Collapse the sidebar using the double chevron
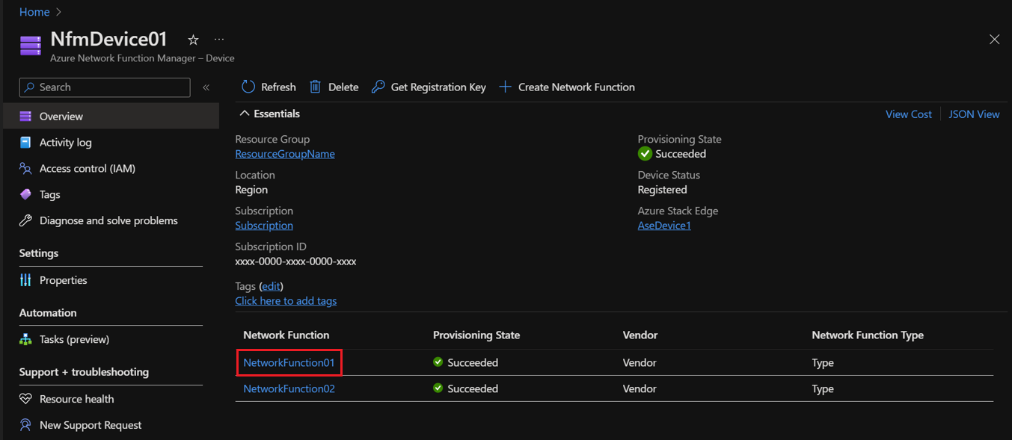1012x440 pixels. pyautogui.click(x=206, y=87)
